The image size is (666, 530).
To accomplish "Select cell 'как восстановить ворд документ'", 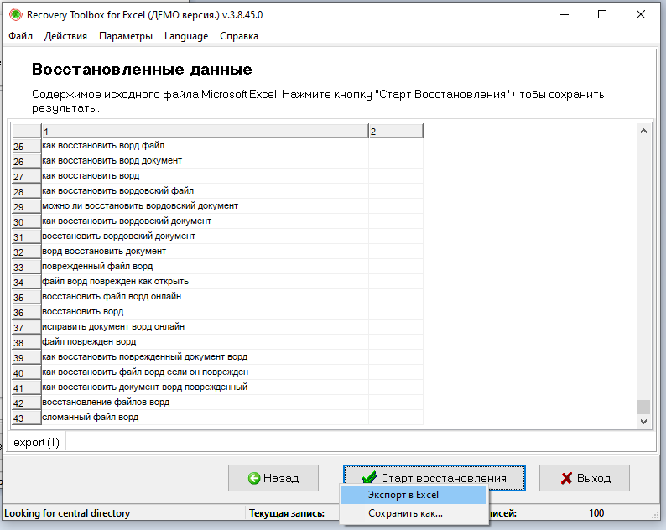I will pos(205,161).
